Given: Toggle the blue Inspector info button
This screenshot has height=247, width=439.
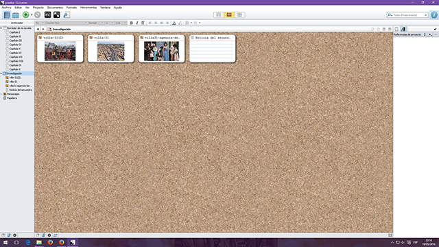Looking at the screenshot, I should [434, 15].
